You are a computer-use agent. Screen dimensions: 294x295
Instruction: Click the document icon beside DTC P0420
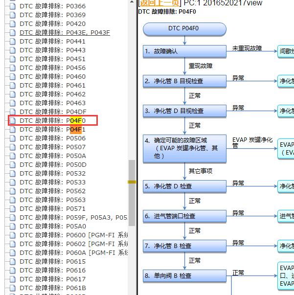(12, 24)
